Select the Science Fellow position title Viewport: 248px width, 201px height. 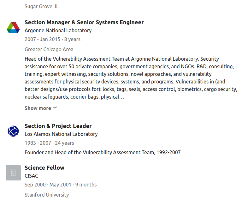coord(44,168)
